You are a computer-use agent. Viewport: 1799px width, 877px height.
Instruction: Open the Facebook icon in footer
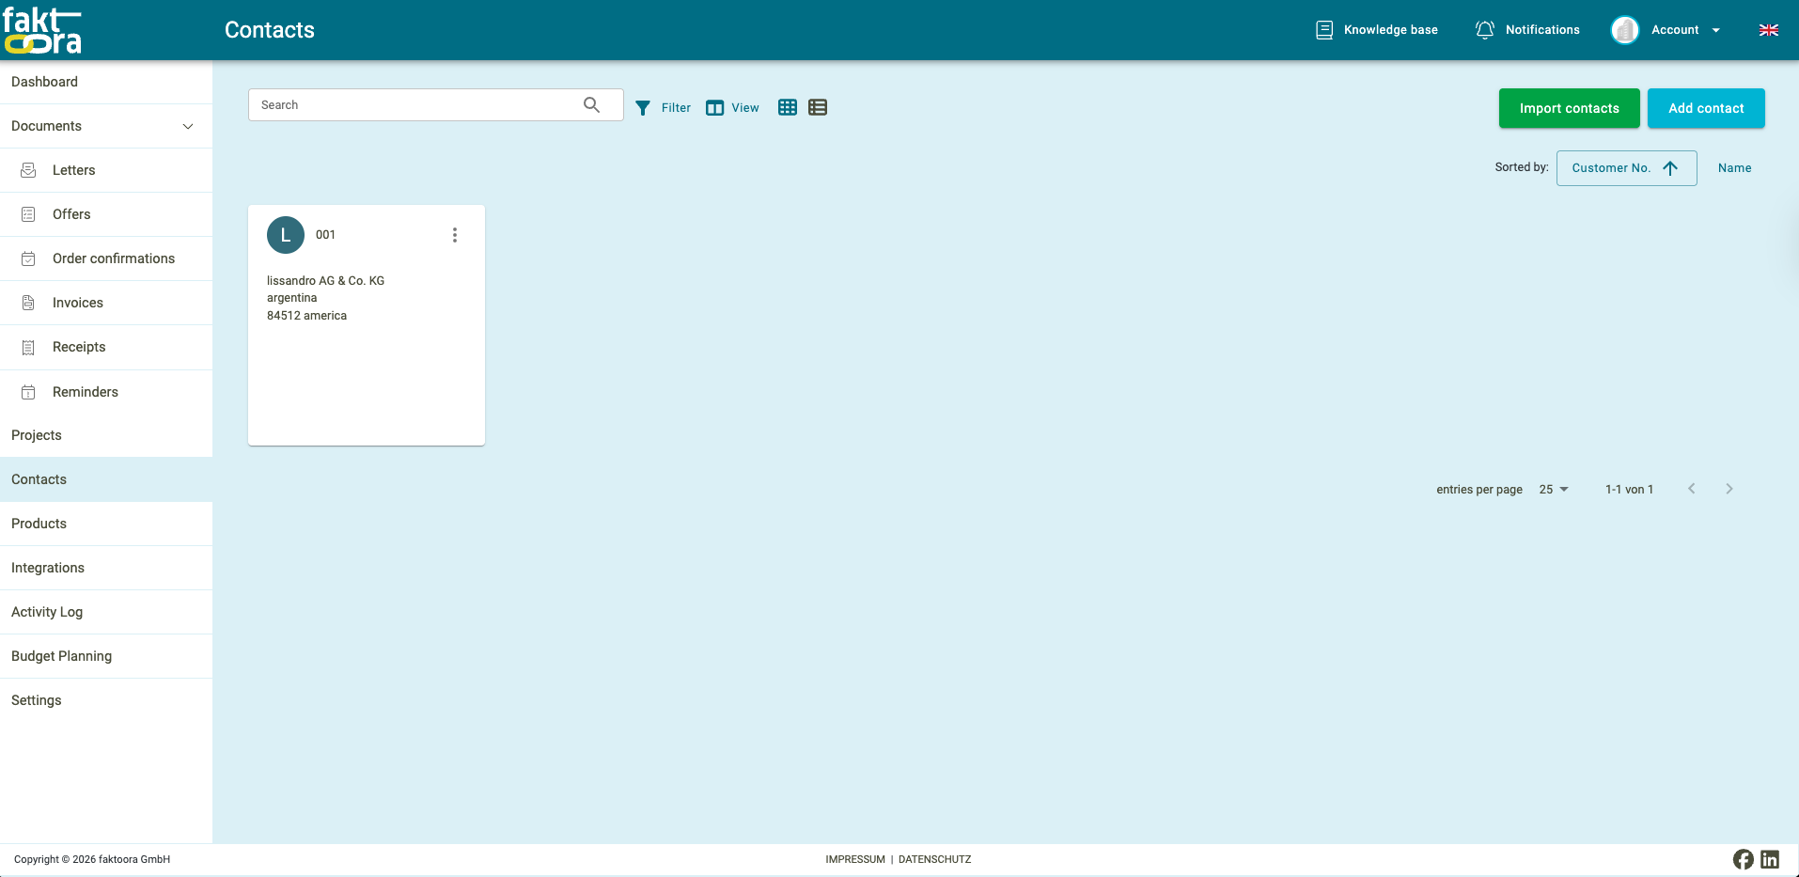point(1743,859)
